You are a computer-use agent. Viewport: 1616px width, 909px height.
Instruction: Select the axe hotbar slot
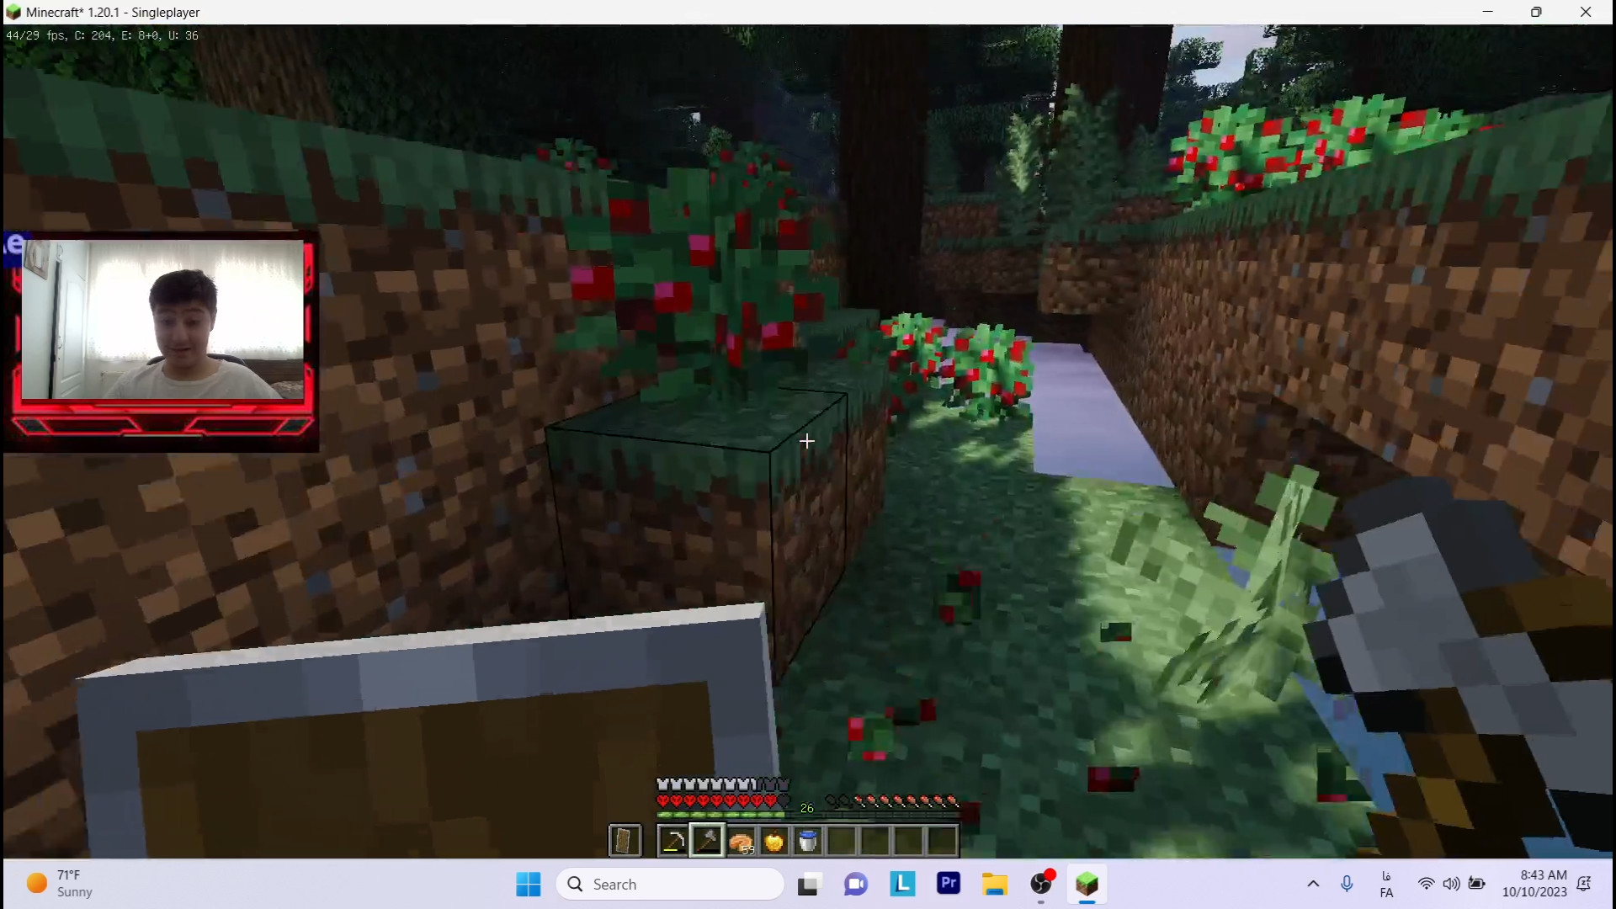click(707, 841)
